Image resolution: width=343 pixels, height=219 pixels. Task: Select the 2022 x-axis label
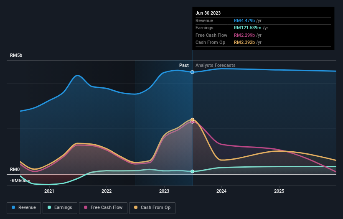[x=107, y=191]
